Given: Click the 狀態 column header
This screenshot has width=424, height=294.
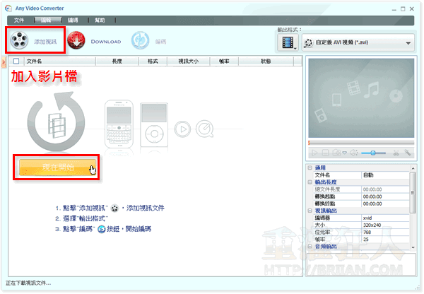Looking at the screenshot, I should tap(266, 61).
